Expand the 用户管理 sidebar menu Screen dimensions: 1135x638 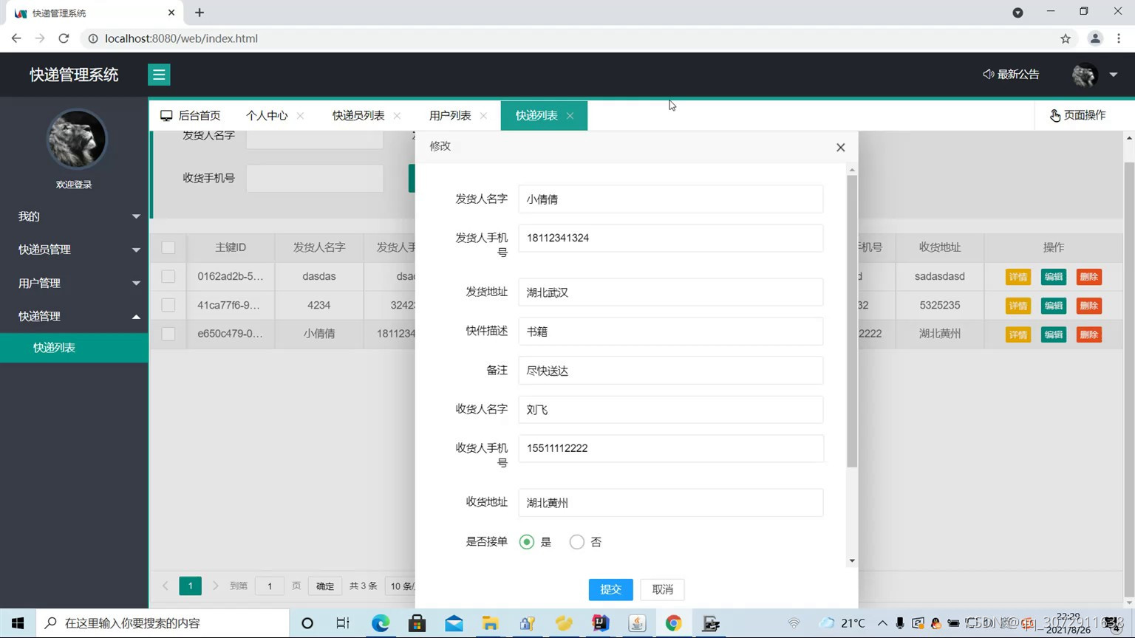tap(74, 283)
